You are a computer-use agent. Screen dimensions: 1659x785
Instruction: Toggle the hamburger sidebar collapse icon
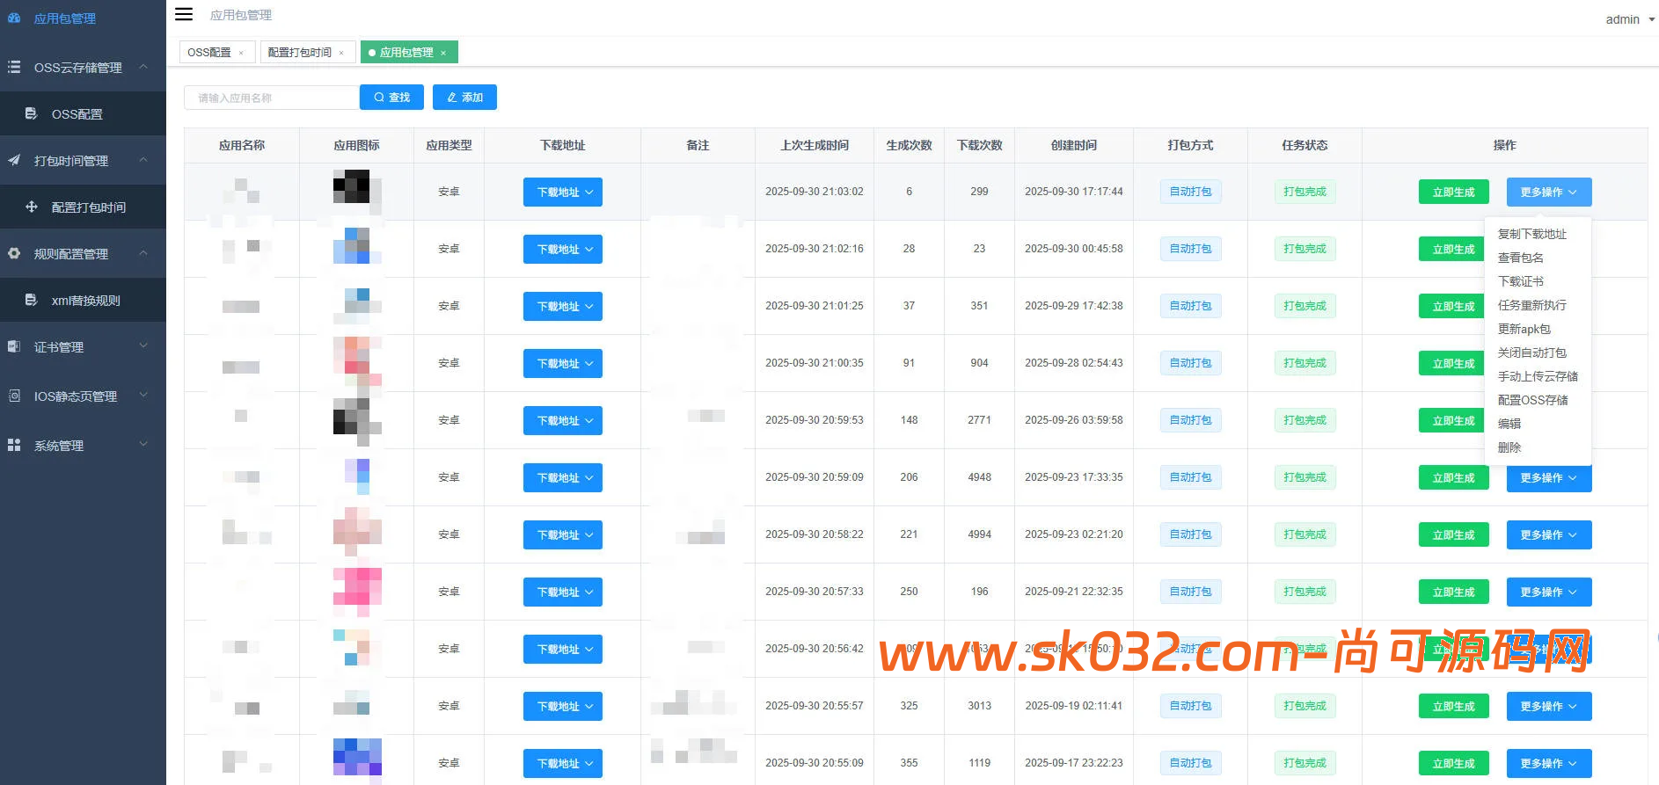(184, 14)
